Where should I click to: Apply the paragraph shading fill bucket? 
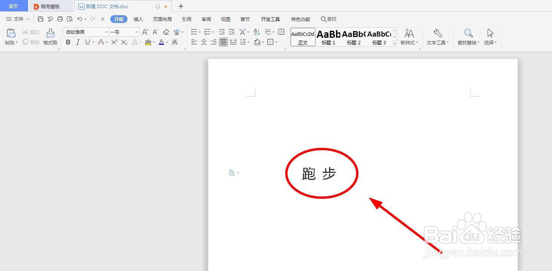[257, 42]
